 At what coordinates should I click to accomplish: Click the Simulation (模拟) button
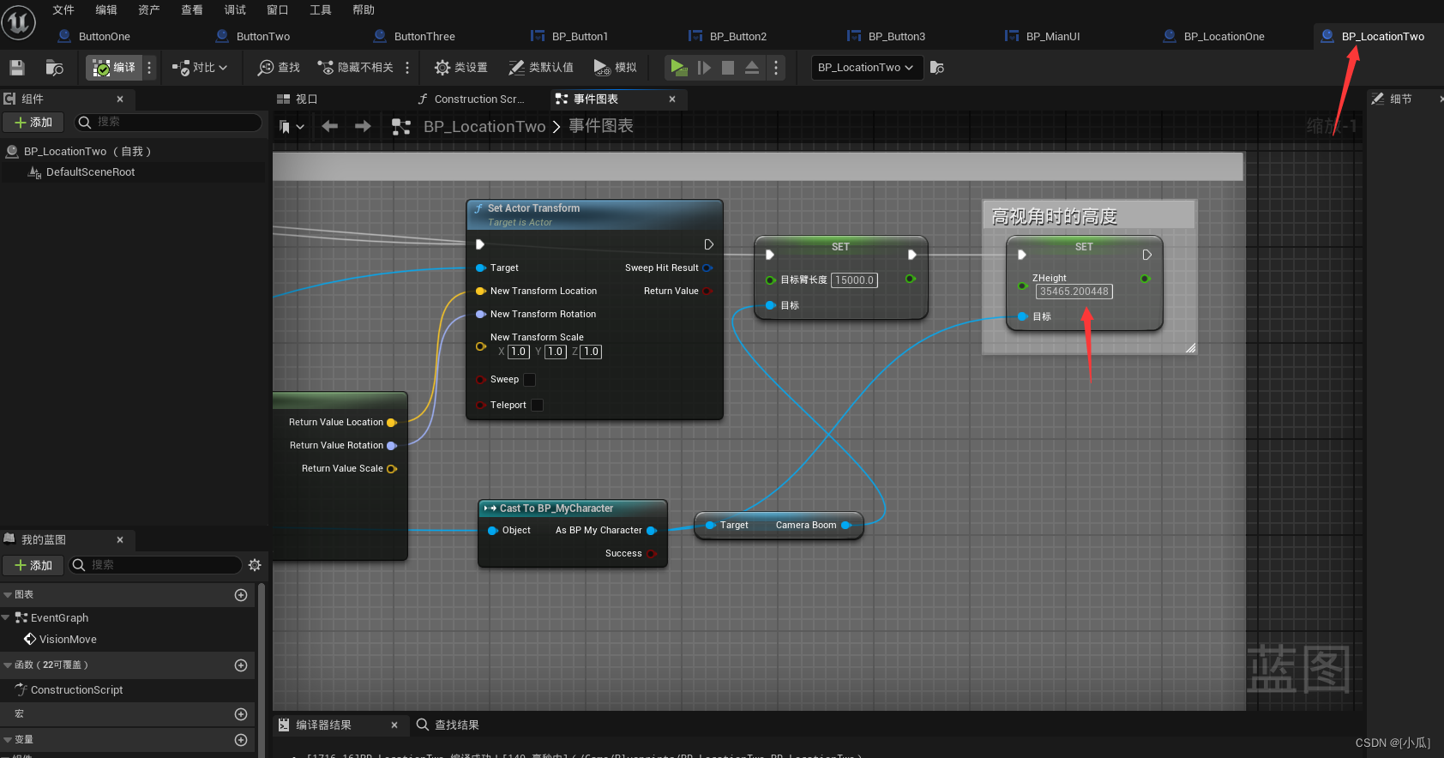[615, 68]
